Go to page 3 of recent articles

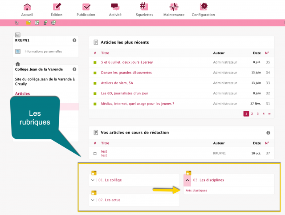[x=258, y=114]
